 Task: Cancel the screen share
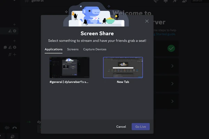[121, 126]
